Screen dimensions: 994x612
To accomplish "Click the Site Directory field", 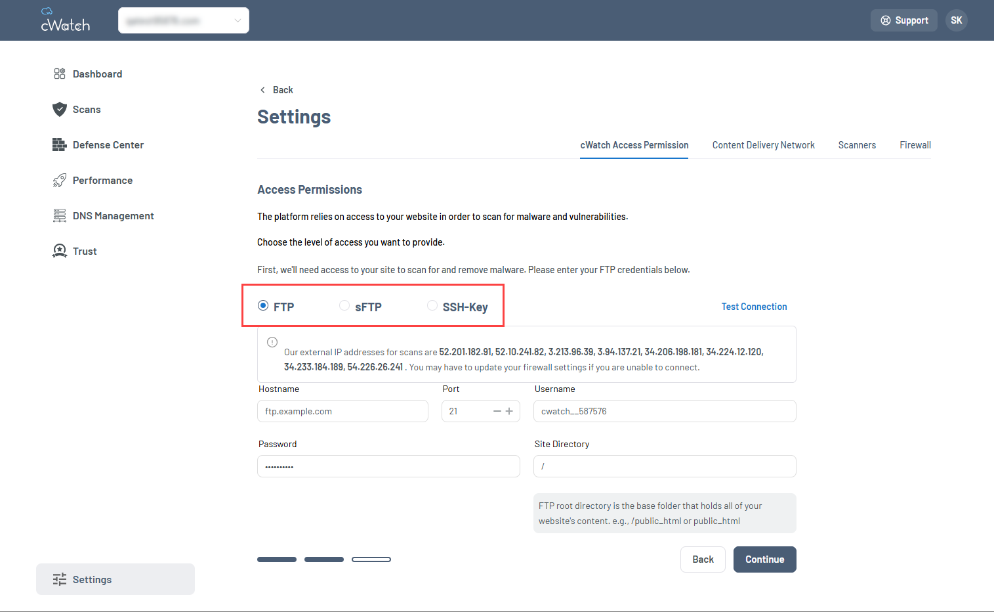I will point(665,466).
